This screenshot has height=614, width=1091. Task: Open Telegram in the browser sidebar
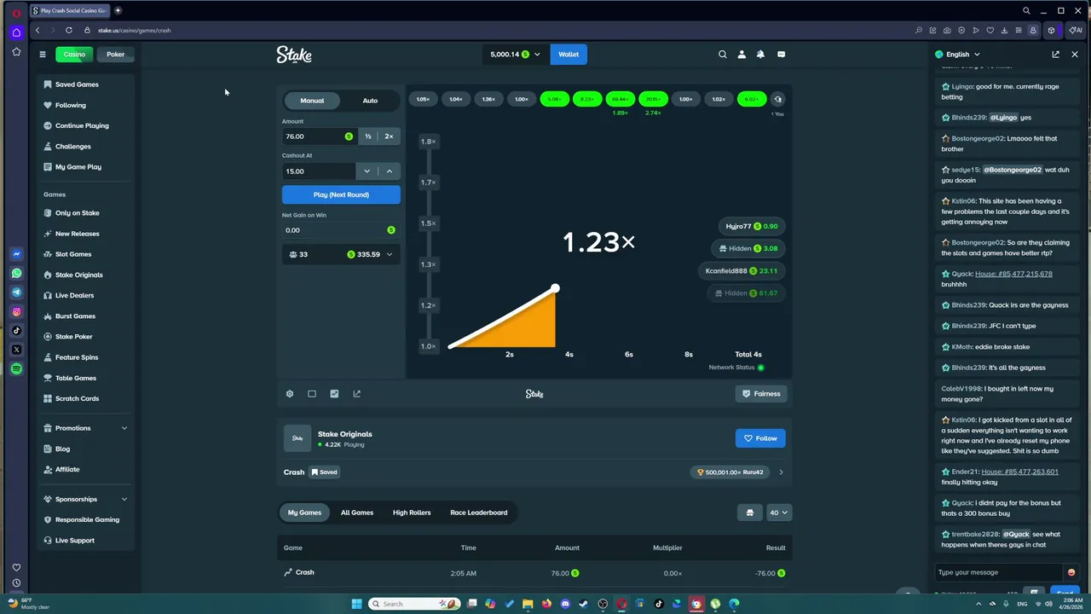(16, 293)
